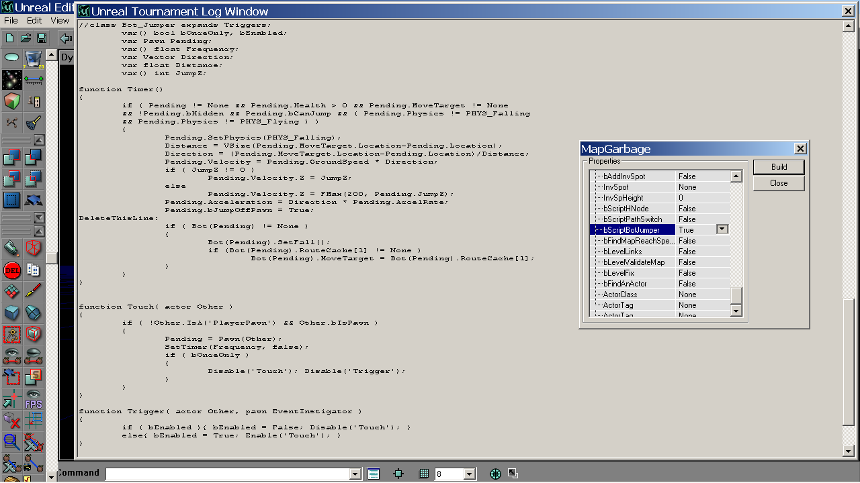The width and height of the screenshot is (860, 483).
Task: Expand toolbar group with the down arrow
Action: click(x=39, y=217)
